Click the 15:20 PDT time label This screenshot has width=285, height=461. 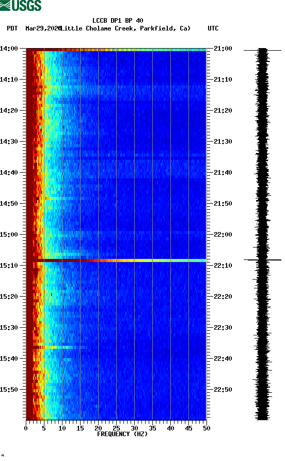point(9,297)
